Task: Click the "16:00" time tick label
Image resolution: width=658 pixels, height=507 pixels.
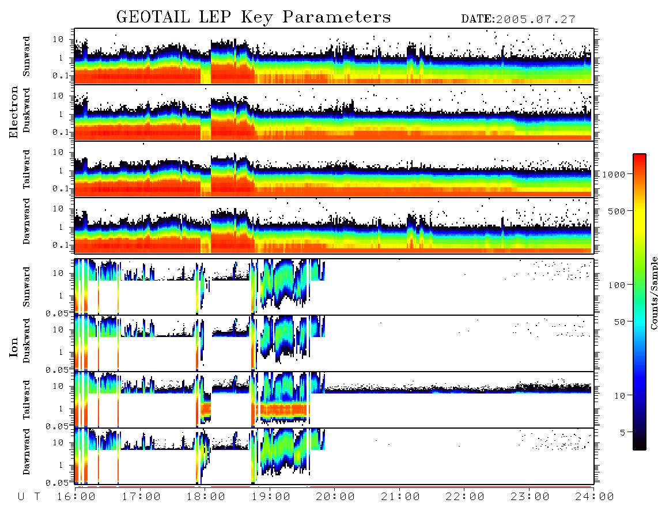Action: pyautogui.click(x=77, y=497)
